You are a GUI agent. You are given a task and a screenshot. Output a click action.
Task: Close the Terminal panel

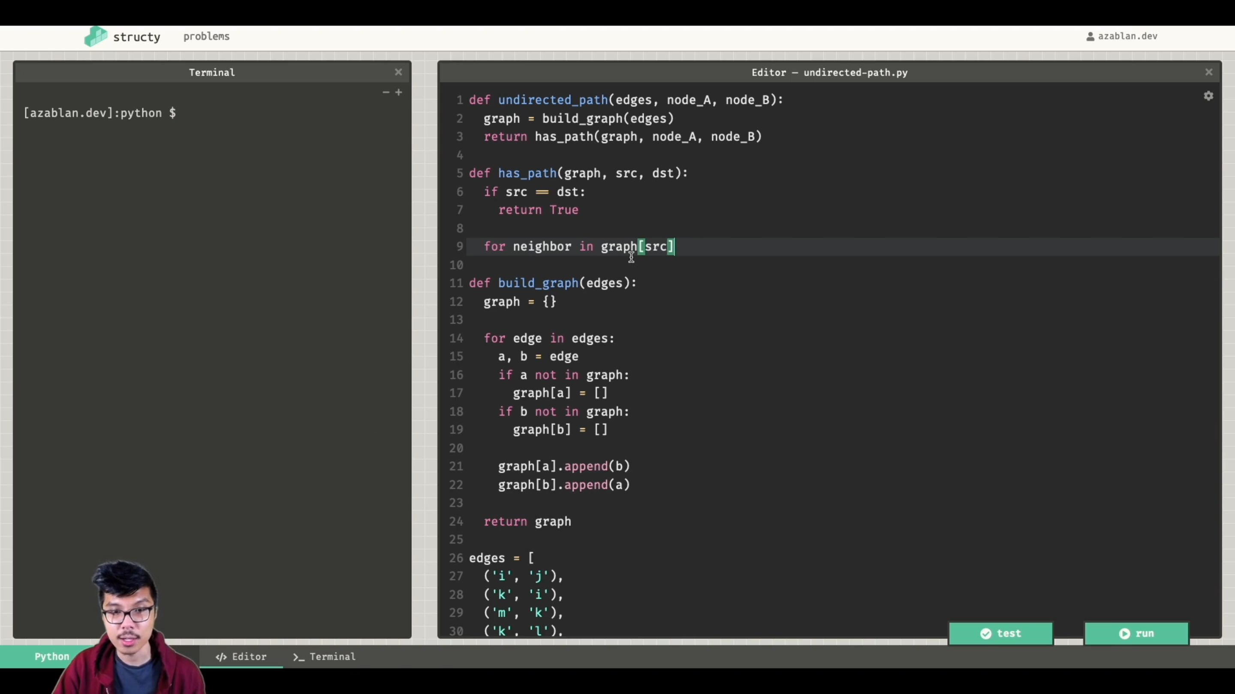pyautogui.click(x=398, y=72)
